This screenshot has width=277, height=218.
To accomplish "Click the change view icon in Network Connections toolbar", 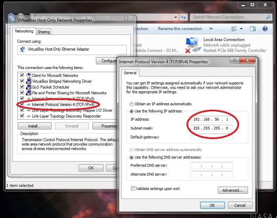I will coord(234,29).
